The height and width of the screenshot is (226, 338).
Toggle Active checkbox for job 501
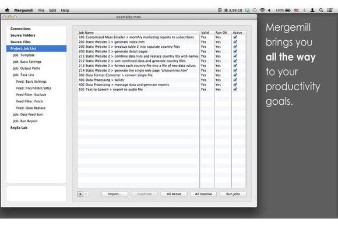point(235,89)
